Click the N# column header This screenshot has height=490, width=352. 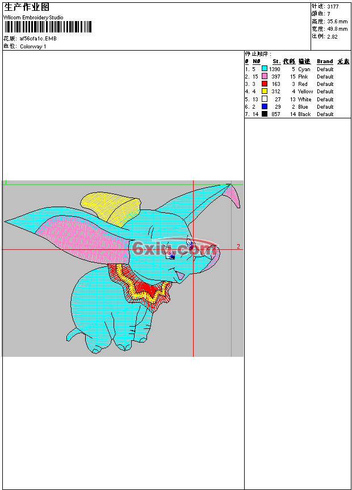pos(256,61)
